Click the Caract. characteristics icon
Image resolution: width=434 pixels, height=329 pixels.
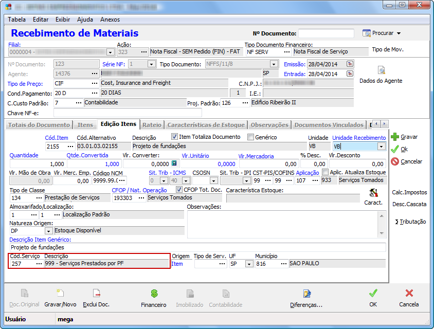pos(373,193)
